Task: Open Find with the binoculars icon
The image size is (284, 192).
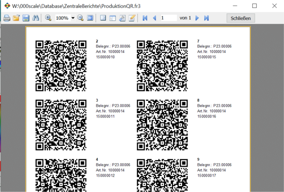Action: click(35, 18)
